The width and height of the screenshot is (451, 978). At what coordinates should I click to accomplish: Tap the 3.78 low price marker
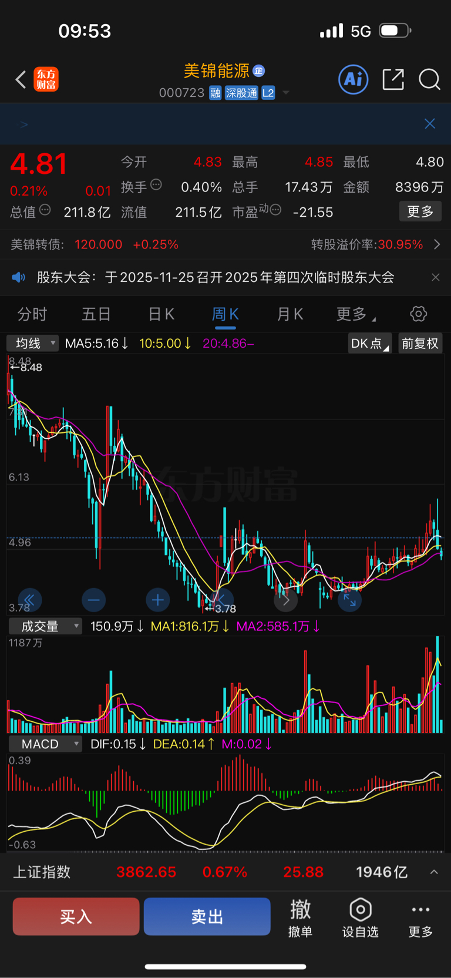(221, 609)
